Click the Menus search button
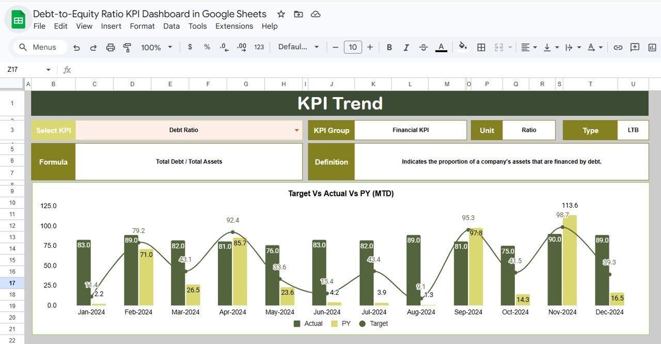Viewport: 661px width, 344px height. click(39, 47)
